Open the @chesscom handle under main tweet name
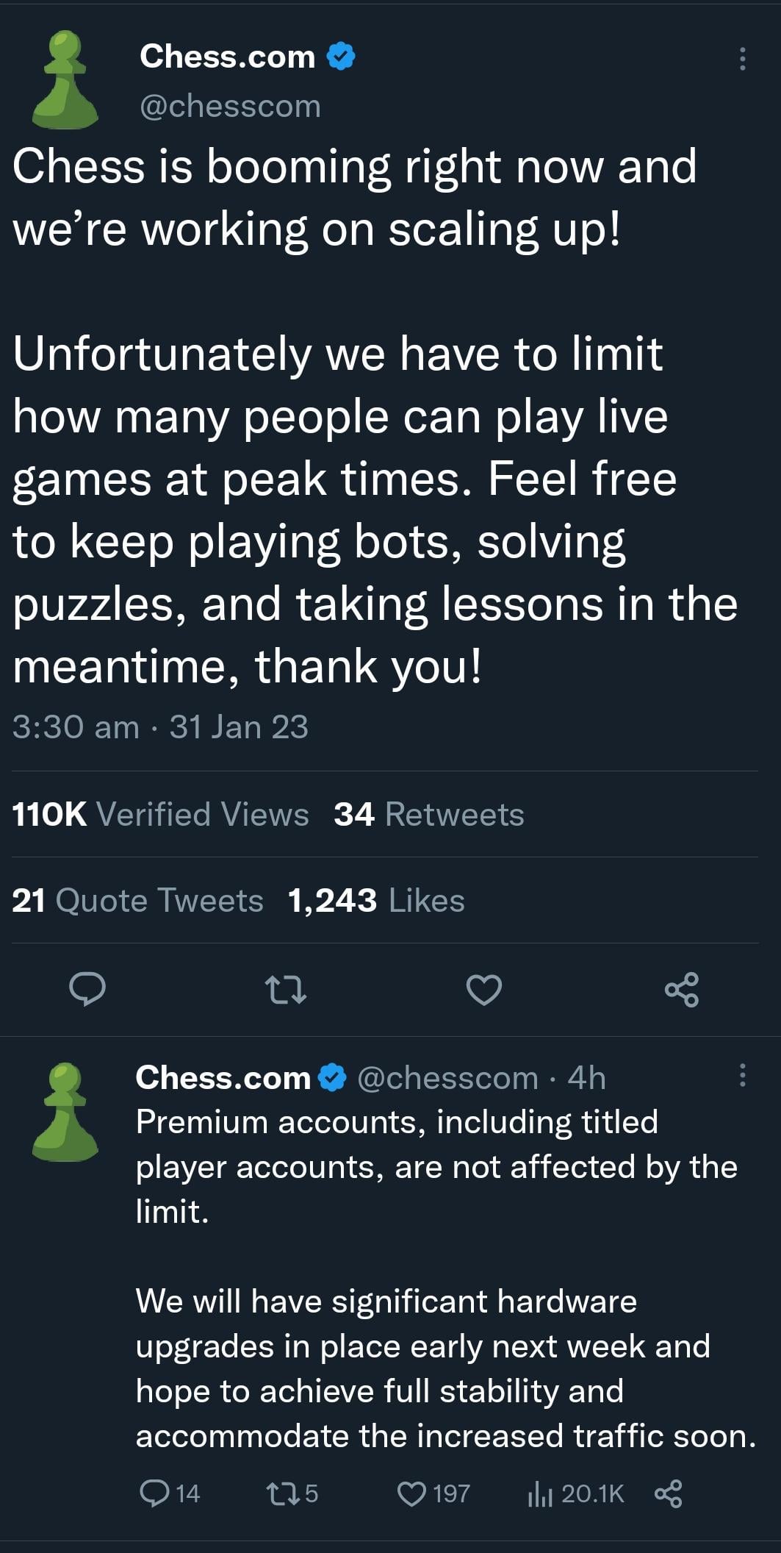 click(x=230, y=107)
